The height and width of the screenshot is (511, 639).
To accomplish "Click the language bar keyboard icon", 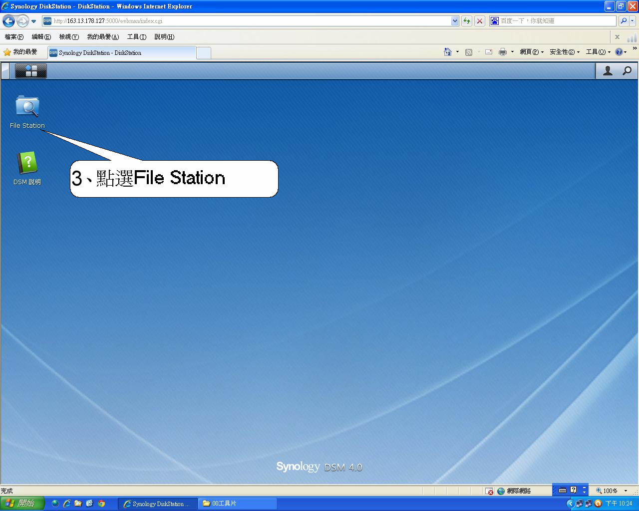I will [x=563, y=490].
